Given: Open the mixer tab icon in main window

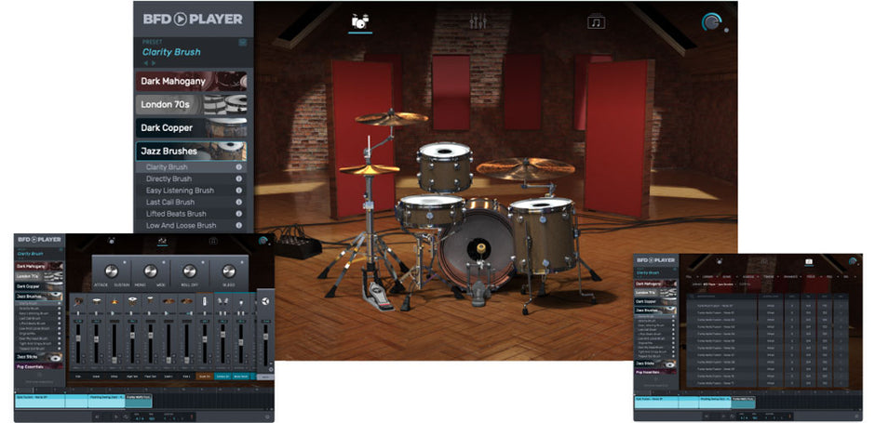Looking at the screenshot, I should pos(478,21).
